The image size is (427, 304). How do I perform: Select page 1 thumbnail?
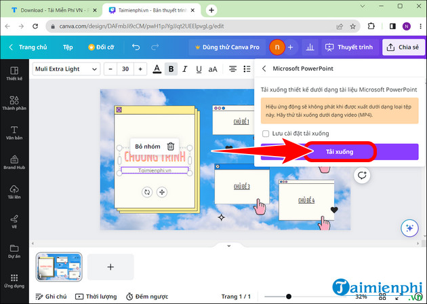tap(59, 267)
